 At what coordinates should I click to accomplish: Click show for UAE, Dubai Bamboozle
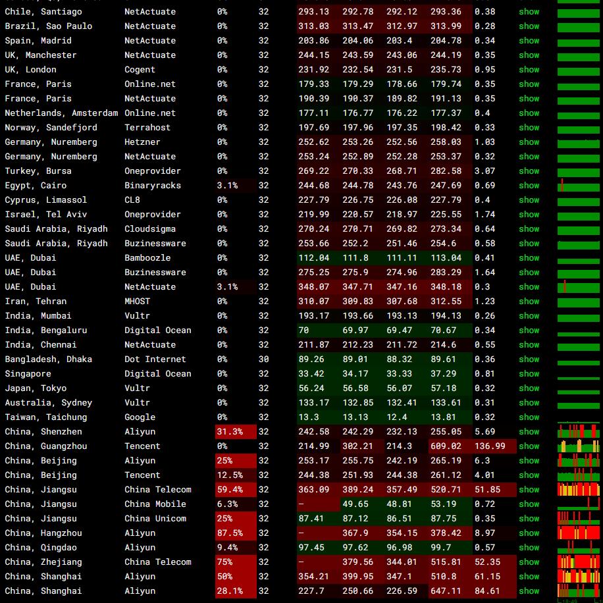pyautogui.click(x=529, y=257)
